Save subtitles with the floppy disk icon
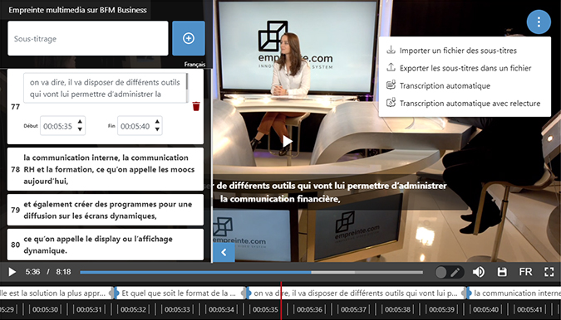Screen dimensions: 561x320 point(502,272)
